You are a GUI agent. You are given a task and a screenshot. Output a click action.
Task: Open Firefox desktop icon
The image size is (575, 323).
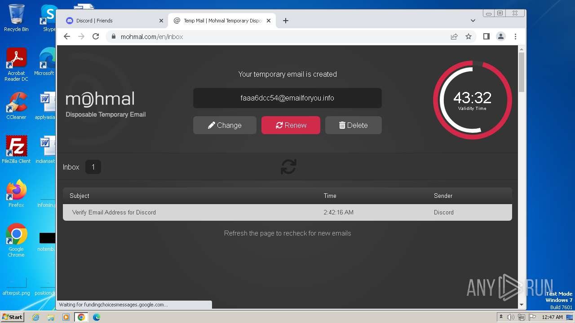[16, 193]
